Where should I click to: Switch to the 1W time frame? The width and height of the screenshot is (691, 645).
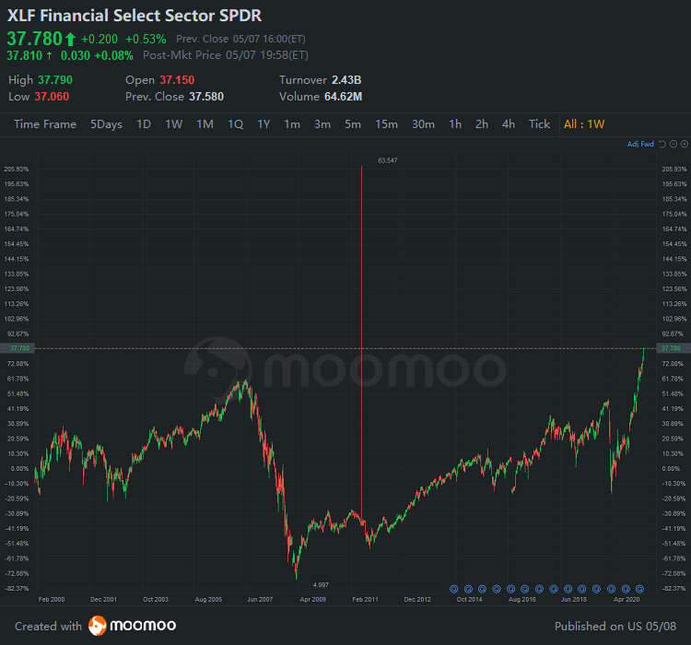pyautogui.click(x=173, y=124)
